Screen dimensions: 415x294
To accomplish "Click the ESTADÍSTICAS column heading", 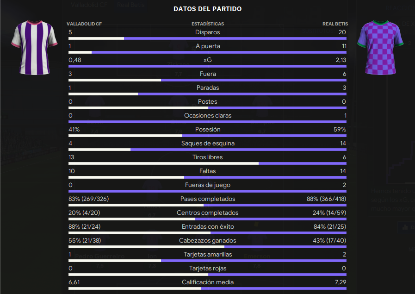I will (x=208, y=24).
